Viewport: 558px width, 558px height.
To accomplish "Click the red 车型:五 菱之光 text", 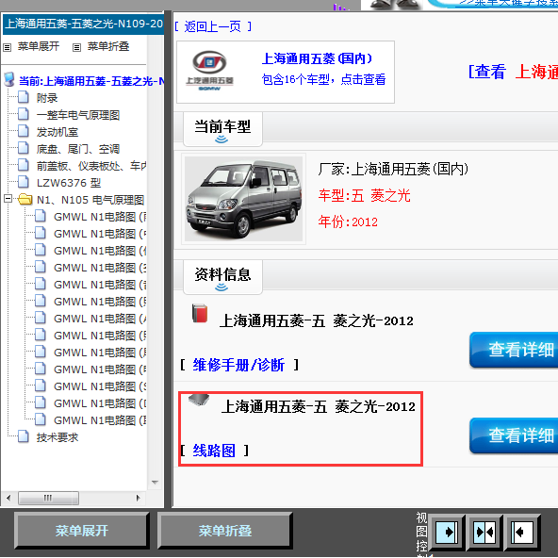I will pyautogui.click(x=365, y=195).
